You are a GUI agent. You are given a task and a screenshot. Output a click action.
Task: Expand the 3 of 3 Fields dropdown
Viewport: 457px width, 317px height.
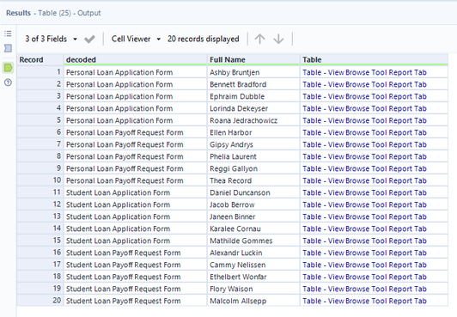point(52,39)
